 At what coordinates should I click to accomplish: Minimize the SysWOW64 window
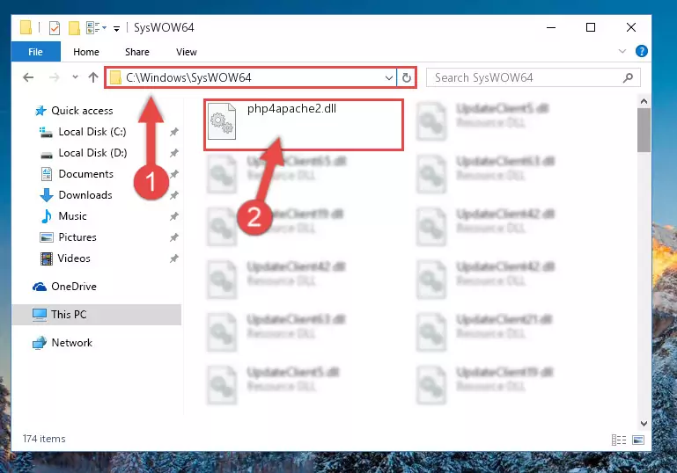coord(551,27)
